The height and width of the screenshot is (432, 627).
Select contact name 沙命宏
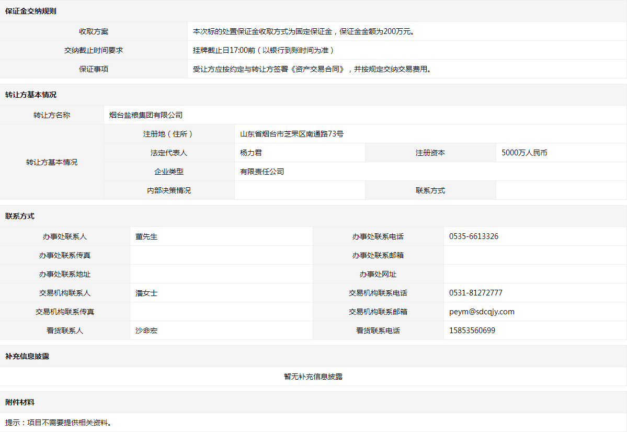(x=146, y=331)
